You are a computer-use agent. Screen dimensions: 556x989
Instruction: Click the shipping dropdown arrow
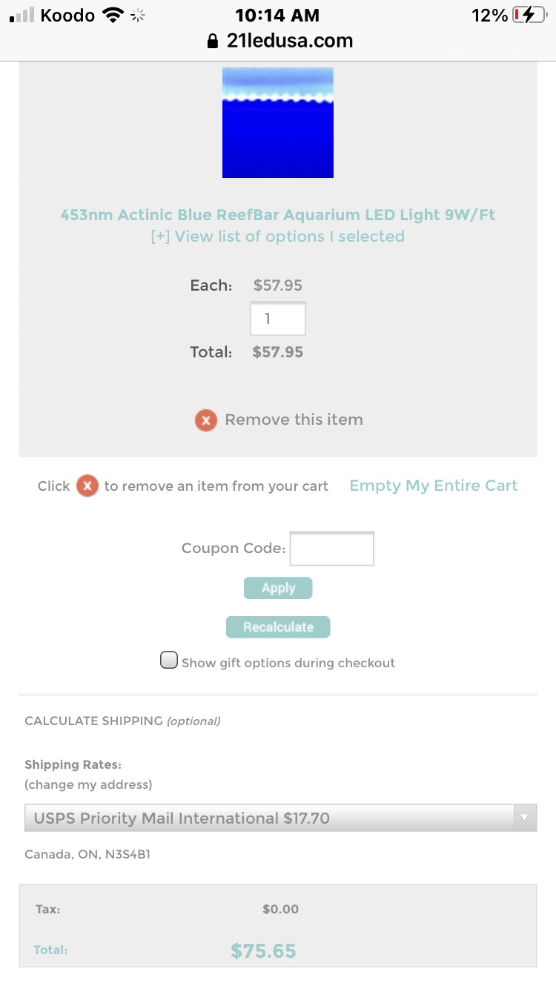click(x=524, y=818)
